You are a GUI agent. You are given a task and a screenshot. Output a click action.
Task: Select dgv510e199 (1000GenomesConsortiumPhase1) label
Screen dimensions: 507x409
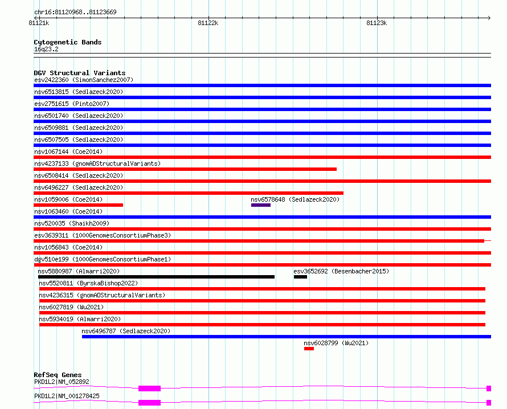point(103,259)
